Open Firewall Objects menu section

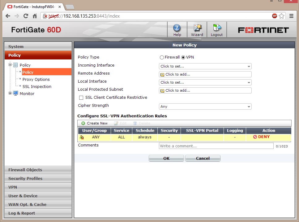pos(38,170)
